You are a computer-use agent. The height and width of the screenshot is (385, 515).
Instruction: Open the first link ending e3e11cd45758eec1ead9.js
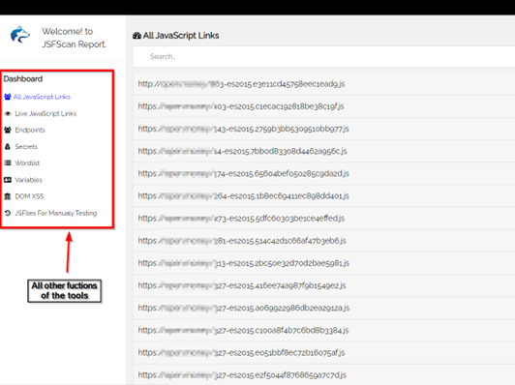(241, 84)
